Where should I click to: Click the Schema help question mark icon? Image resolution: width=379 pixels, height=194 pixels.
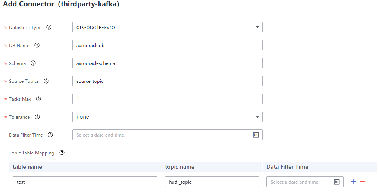[x=33, y=63]
